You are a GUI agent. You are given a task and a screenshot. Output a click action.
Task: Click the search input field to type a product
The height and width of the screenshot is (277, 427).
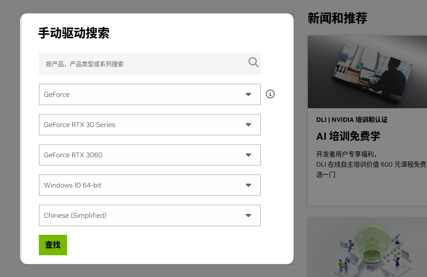(x=141, y=63)
